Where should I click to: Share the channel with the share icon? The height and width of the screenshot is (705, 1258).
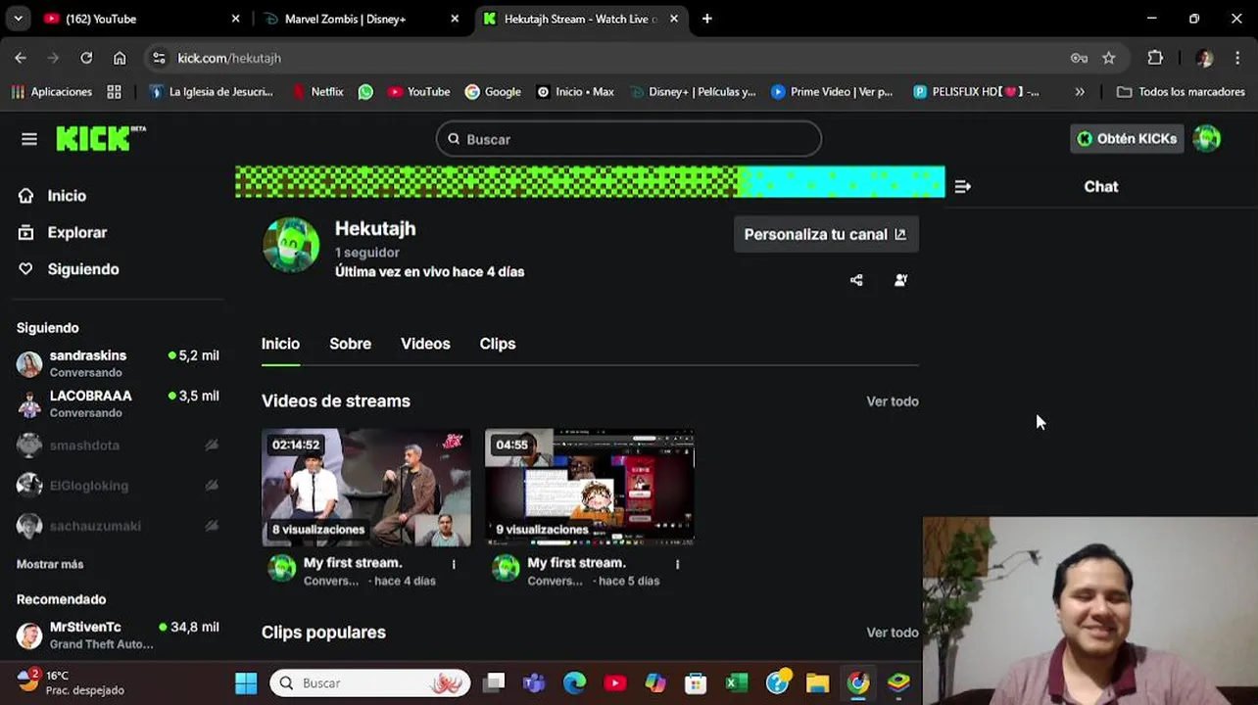tap(856, 280)
